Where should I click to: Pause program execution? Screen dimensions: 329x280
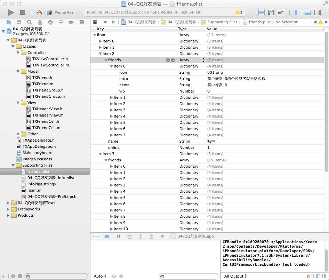coord(118,237)
